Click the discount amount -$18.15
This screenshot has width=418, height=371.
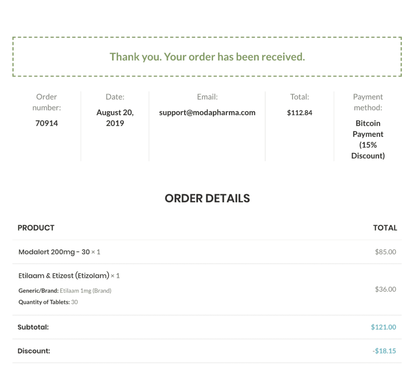click(384, 351)
